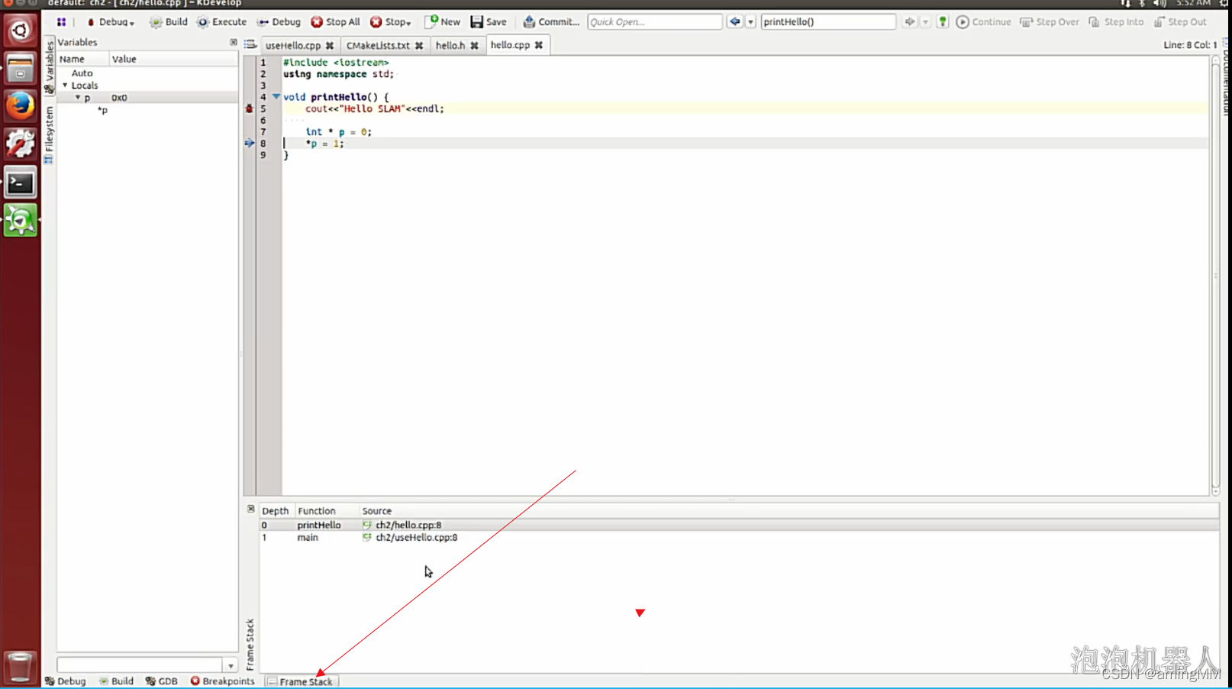The image size is (1232, 689).
Task: Create a New file
Action: (443, 22)
